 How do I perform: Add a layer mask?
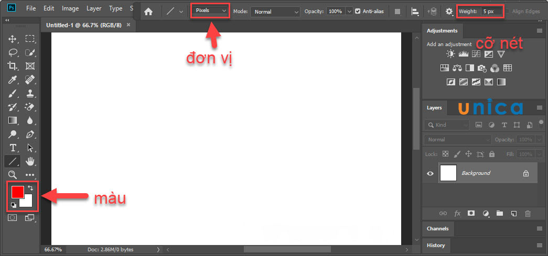click(471, 213)
